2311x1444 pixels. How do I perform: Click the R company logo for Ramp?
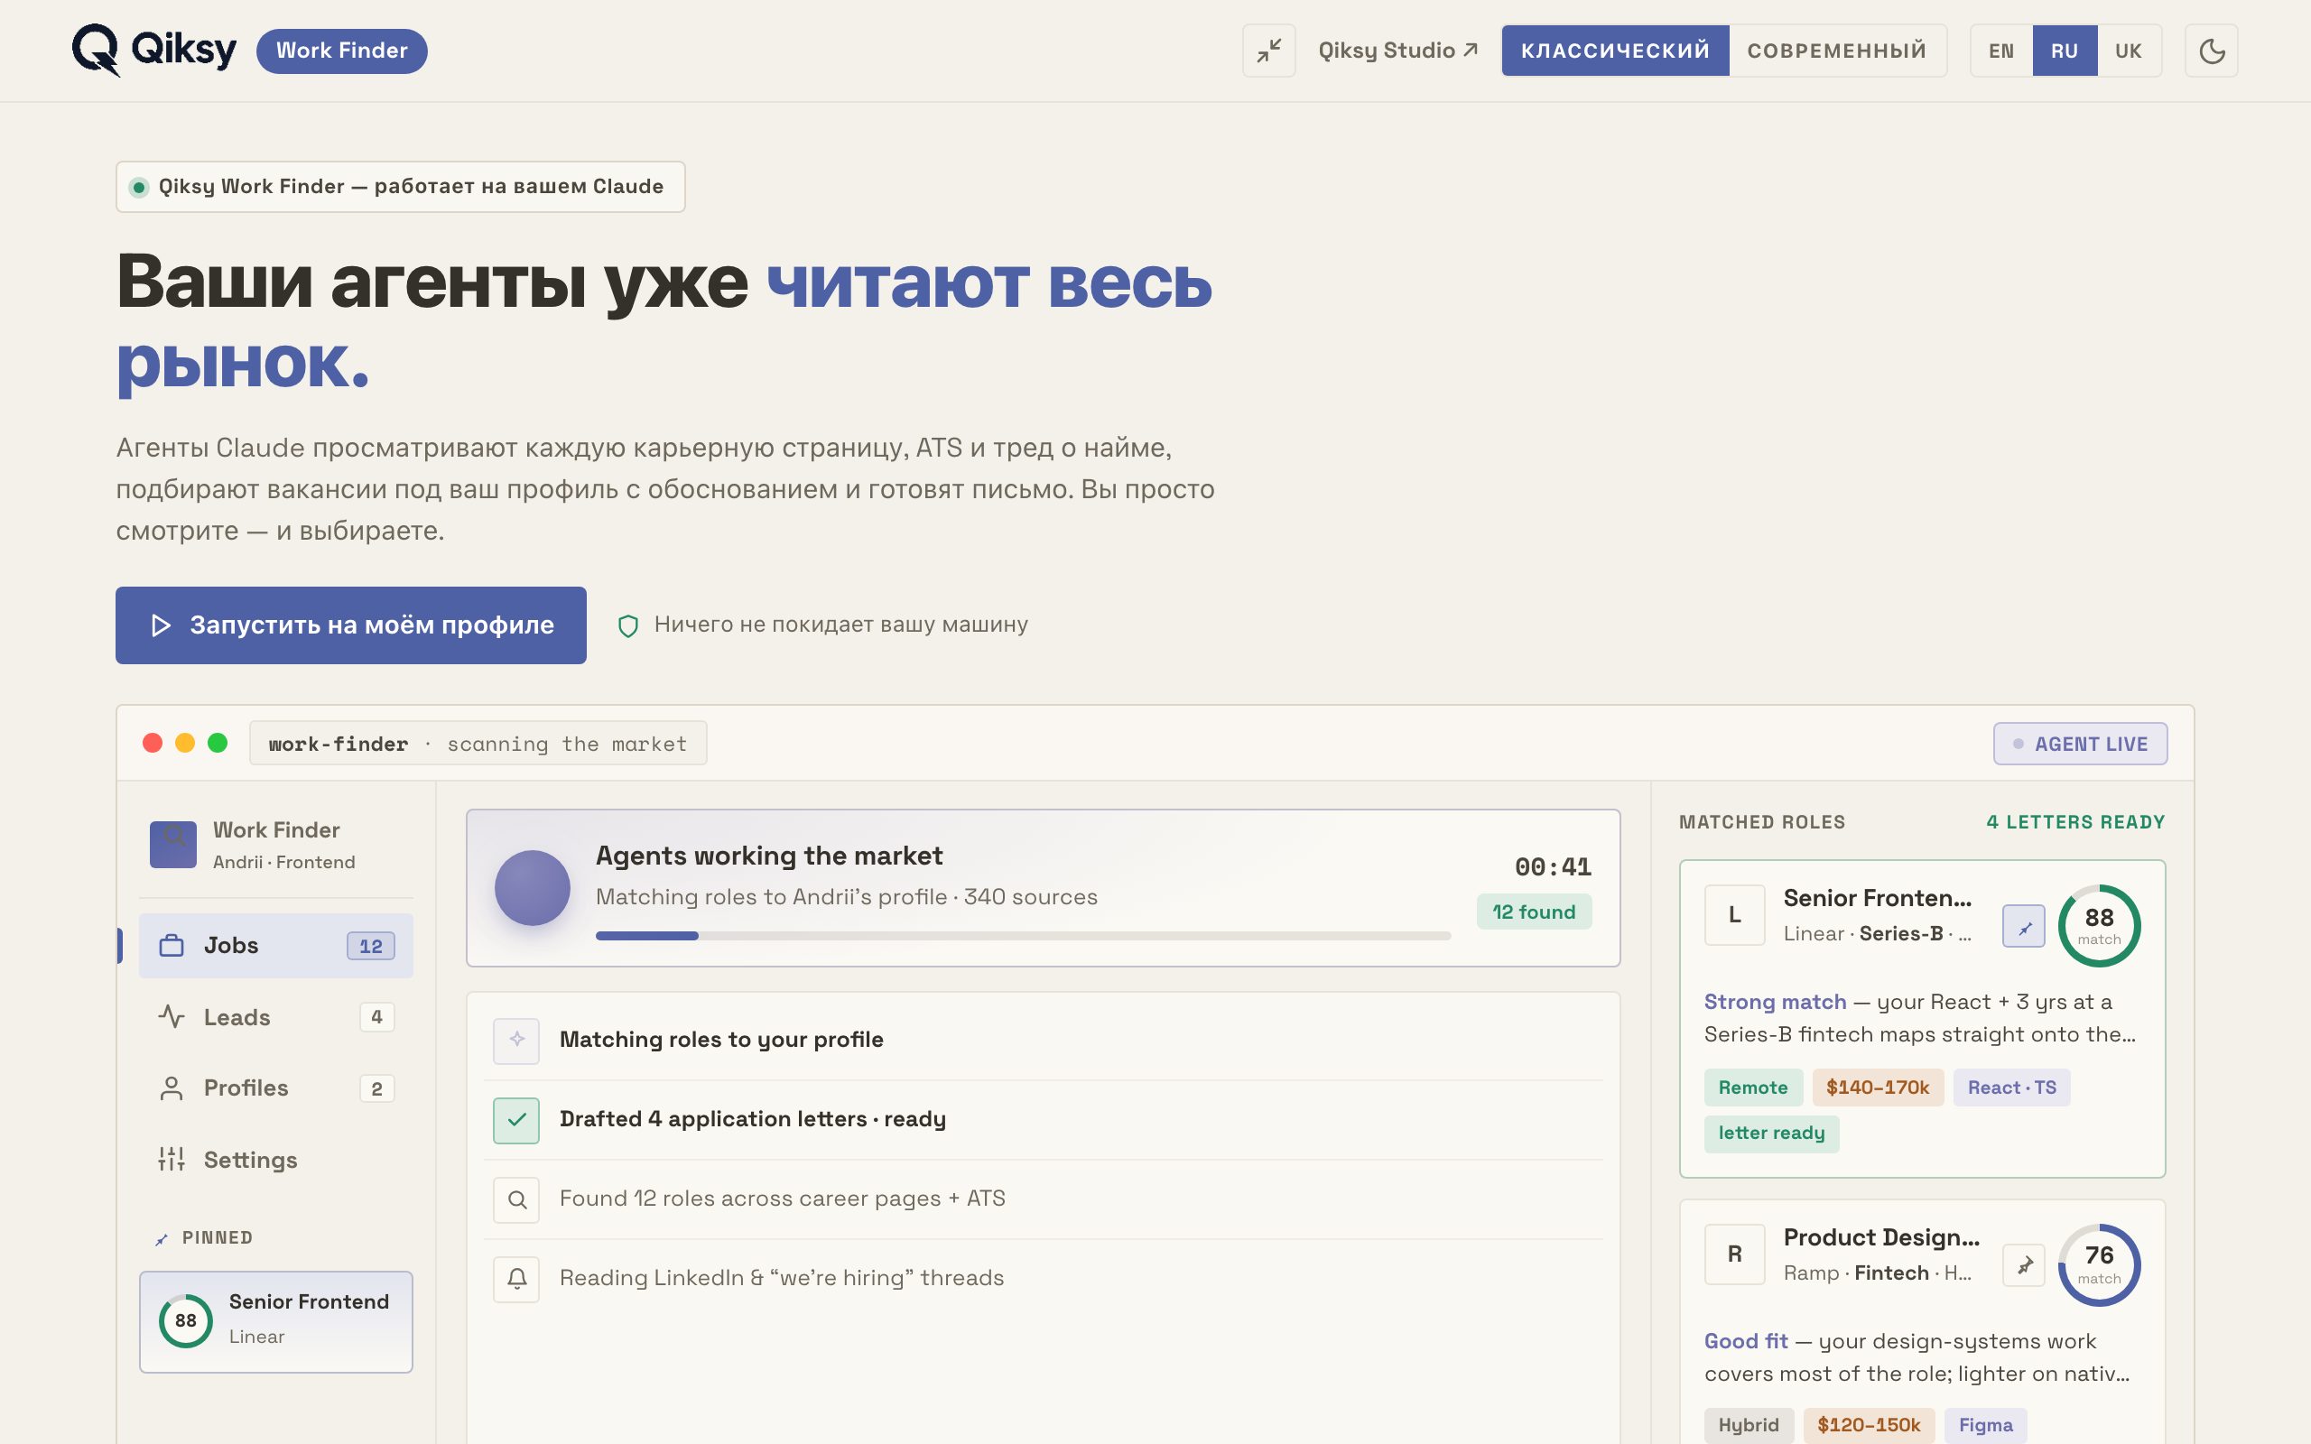(x=1734, y=1254)
